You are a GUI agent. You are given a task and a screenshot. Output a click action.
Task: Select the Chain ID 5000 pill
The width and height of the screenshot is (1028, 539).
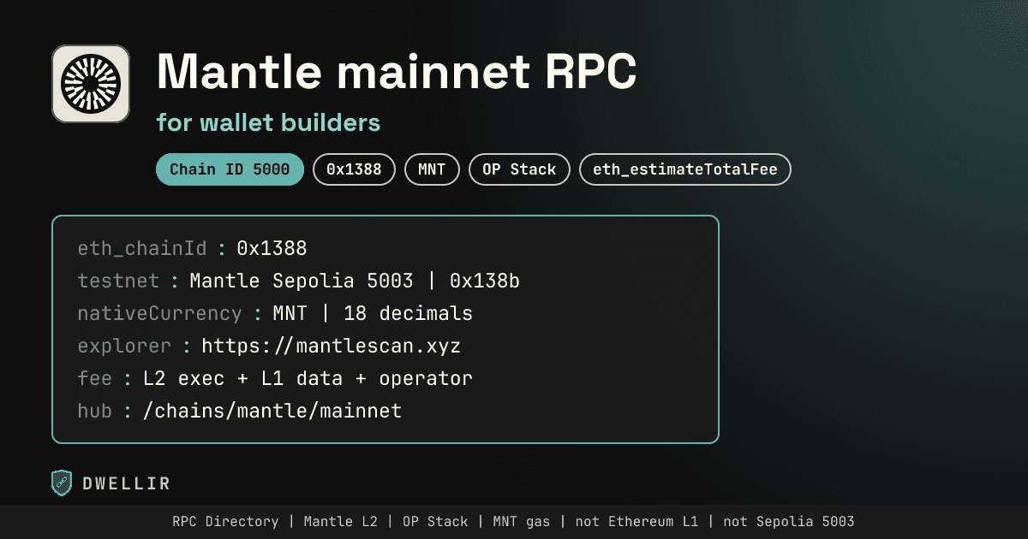click(x=230, y=169)
